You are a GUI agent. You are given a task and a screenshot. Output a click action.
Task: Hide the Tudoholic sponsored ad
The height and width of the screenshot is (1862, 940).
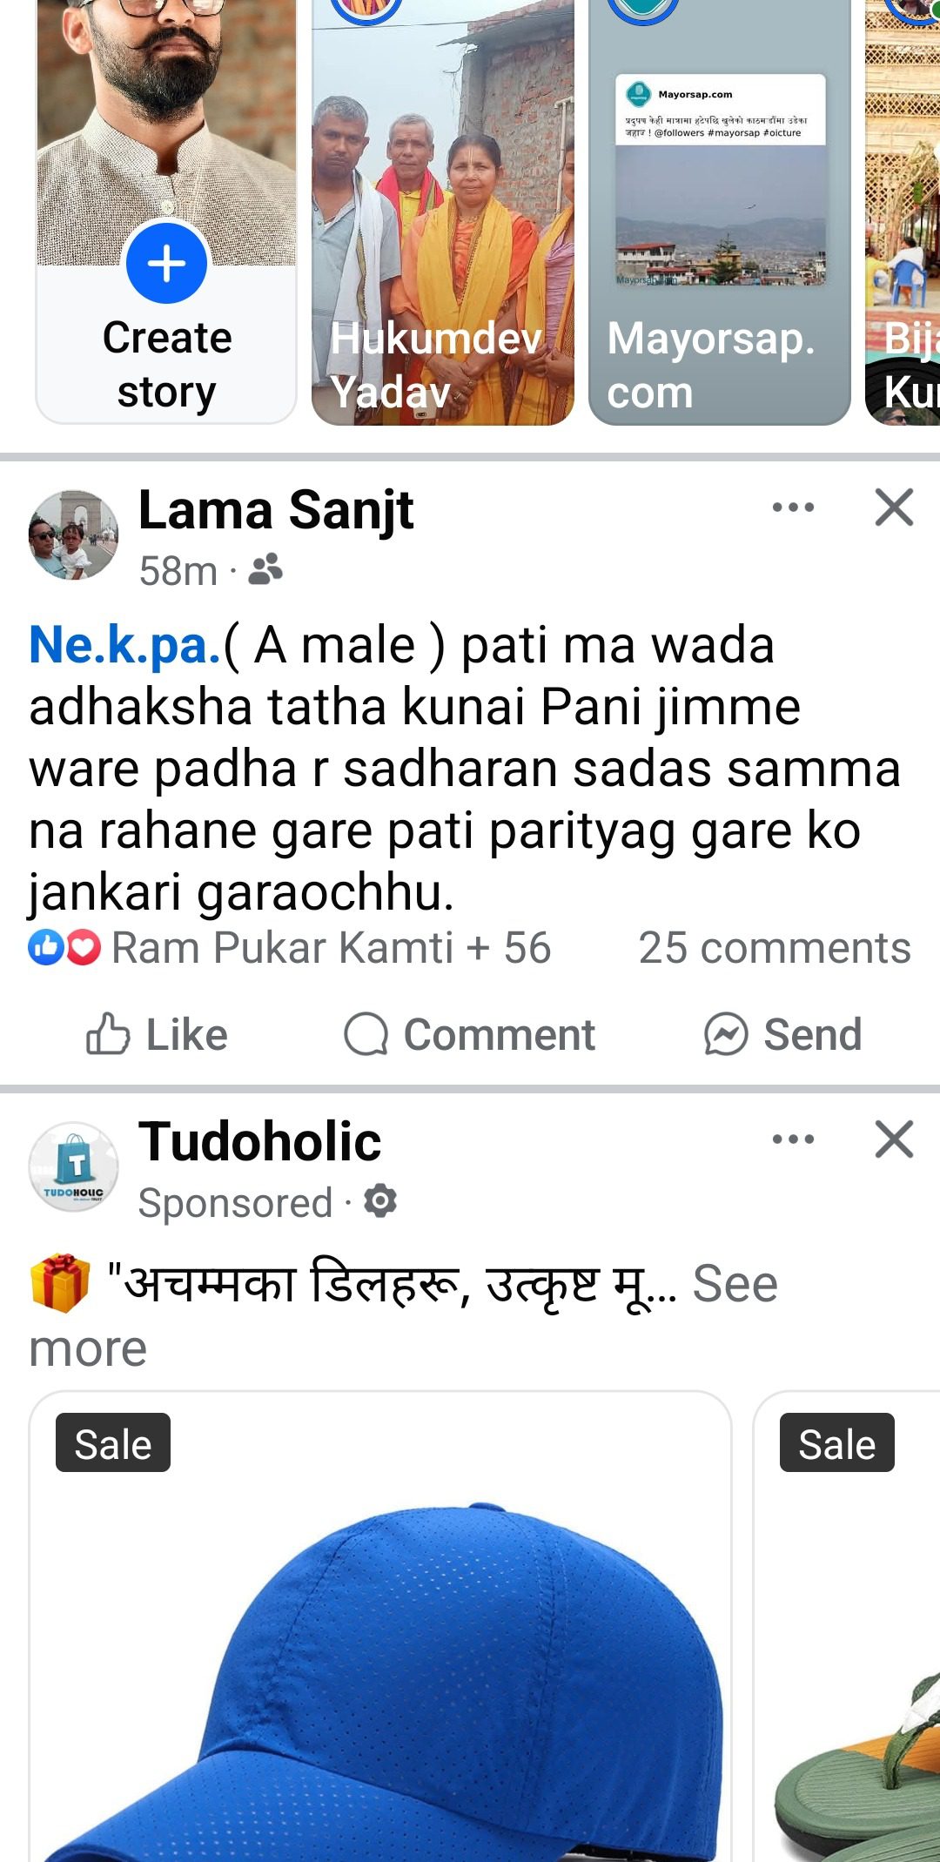(x=894, y=1139)
